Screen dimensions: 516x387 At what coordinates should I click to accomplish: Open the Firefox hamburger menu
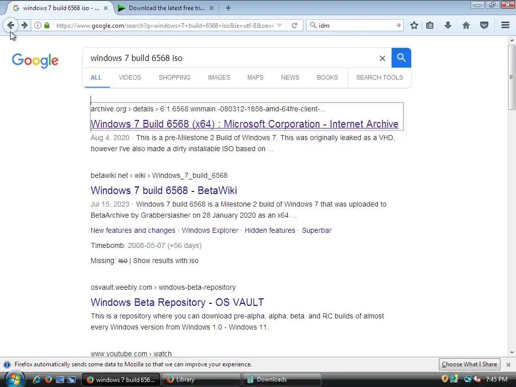[505, 25]
